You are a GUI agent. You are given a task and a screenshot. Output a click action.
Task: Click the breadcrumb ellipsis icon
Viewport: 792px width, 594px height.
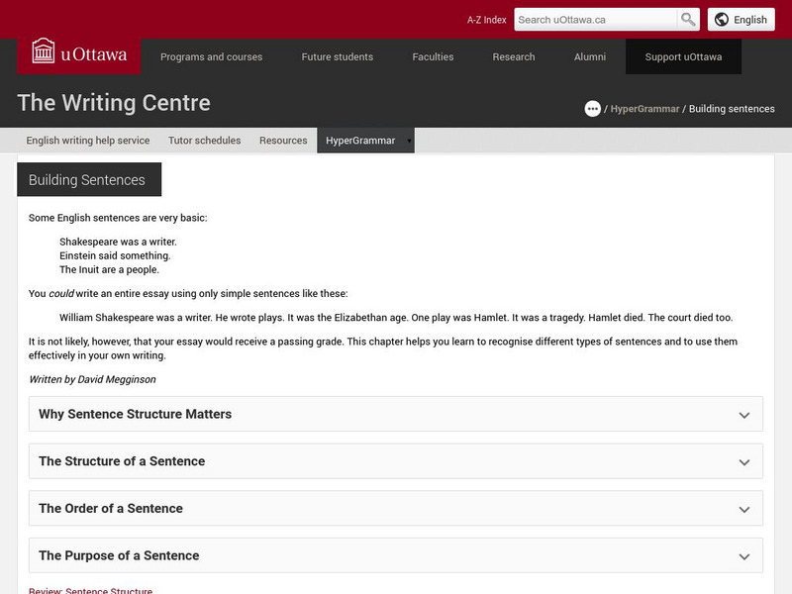tap(593, 109)
